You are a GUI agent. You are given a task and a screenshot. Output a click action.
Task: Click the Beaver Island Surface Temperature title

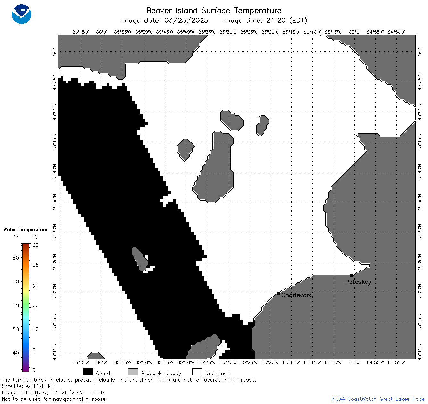point(214,10)
